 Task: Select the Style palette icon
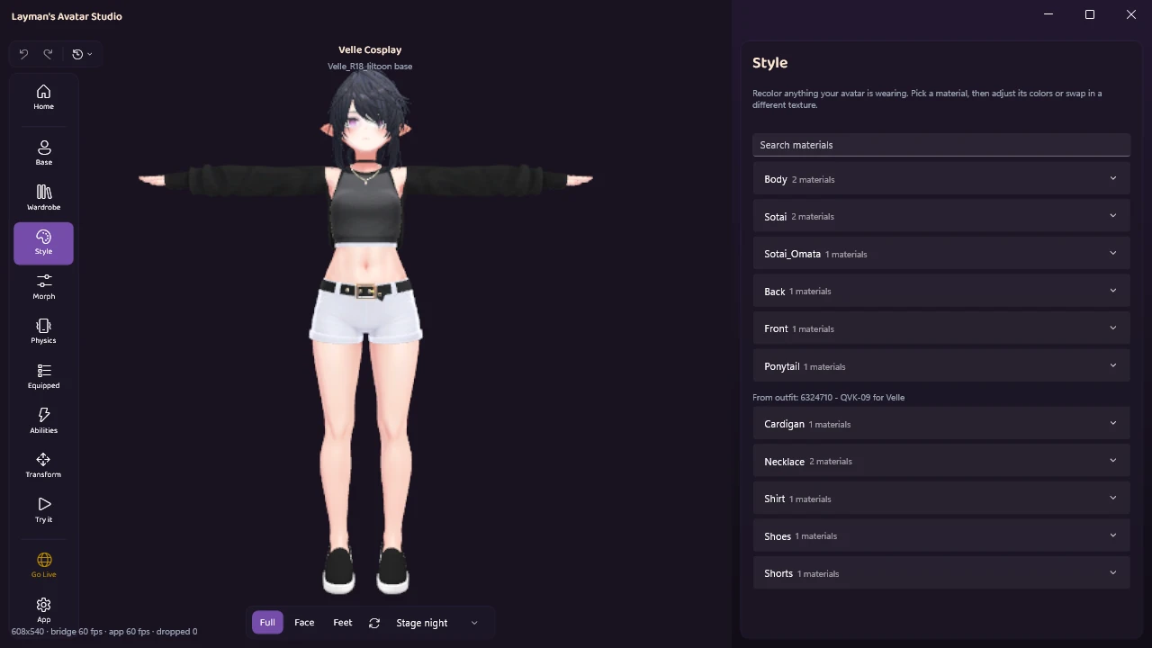point(43,243)
